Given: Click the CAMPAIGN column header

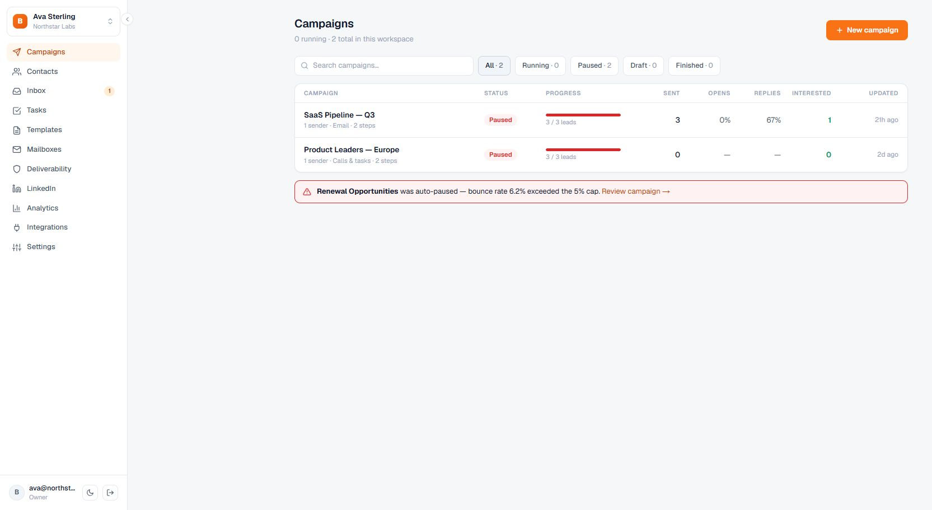Looking at the screenshot, I should click(x=321, y=93).
